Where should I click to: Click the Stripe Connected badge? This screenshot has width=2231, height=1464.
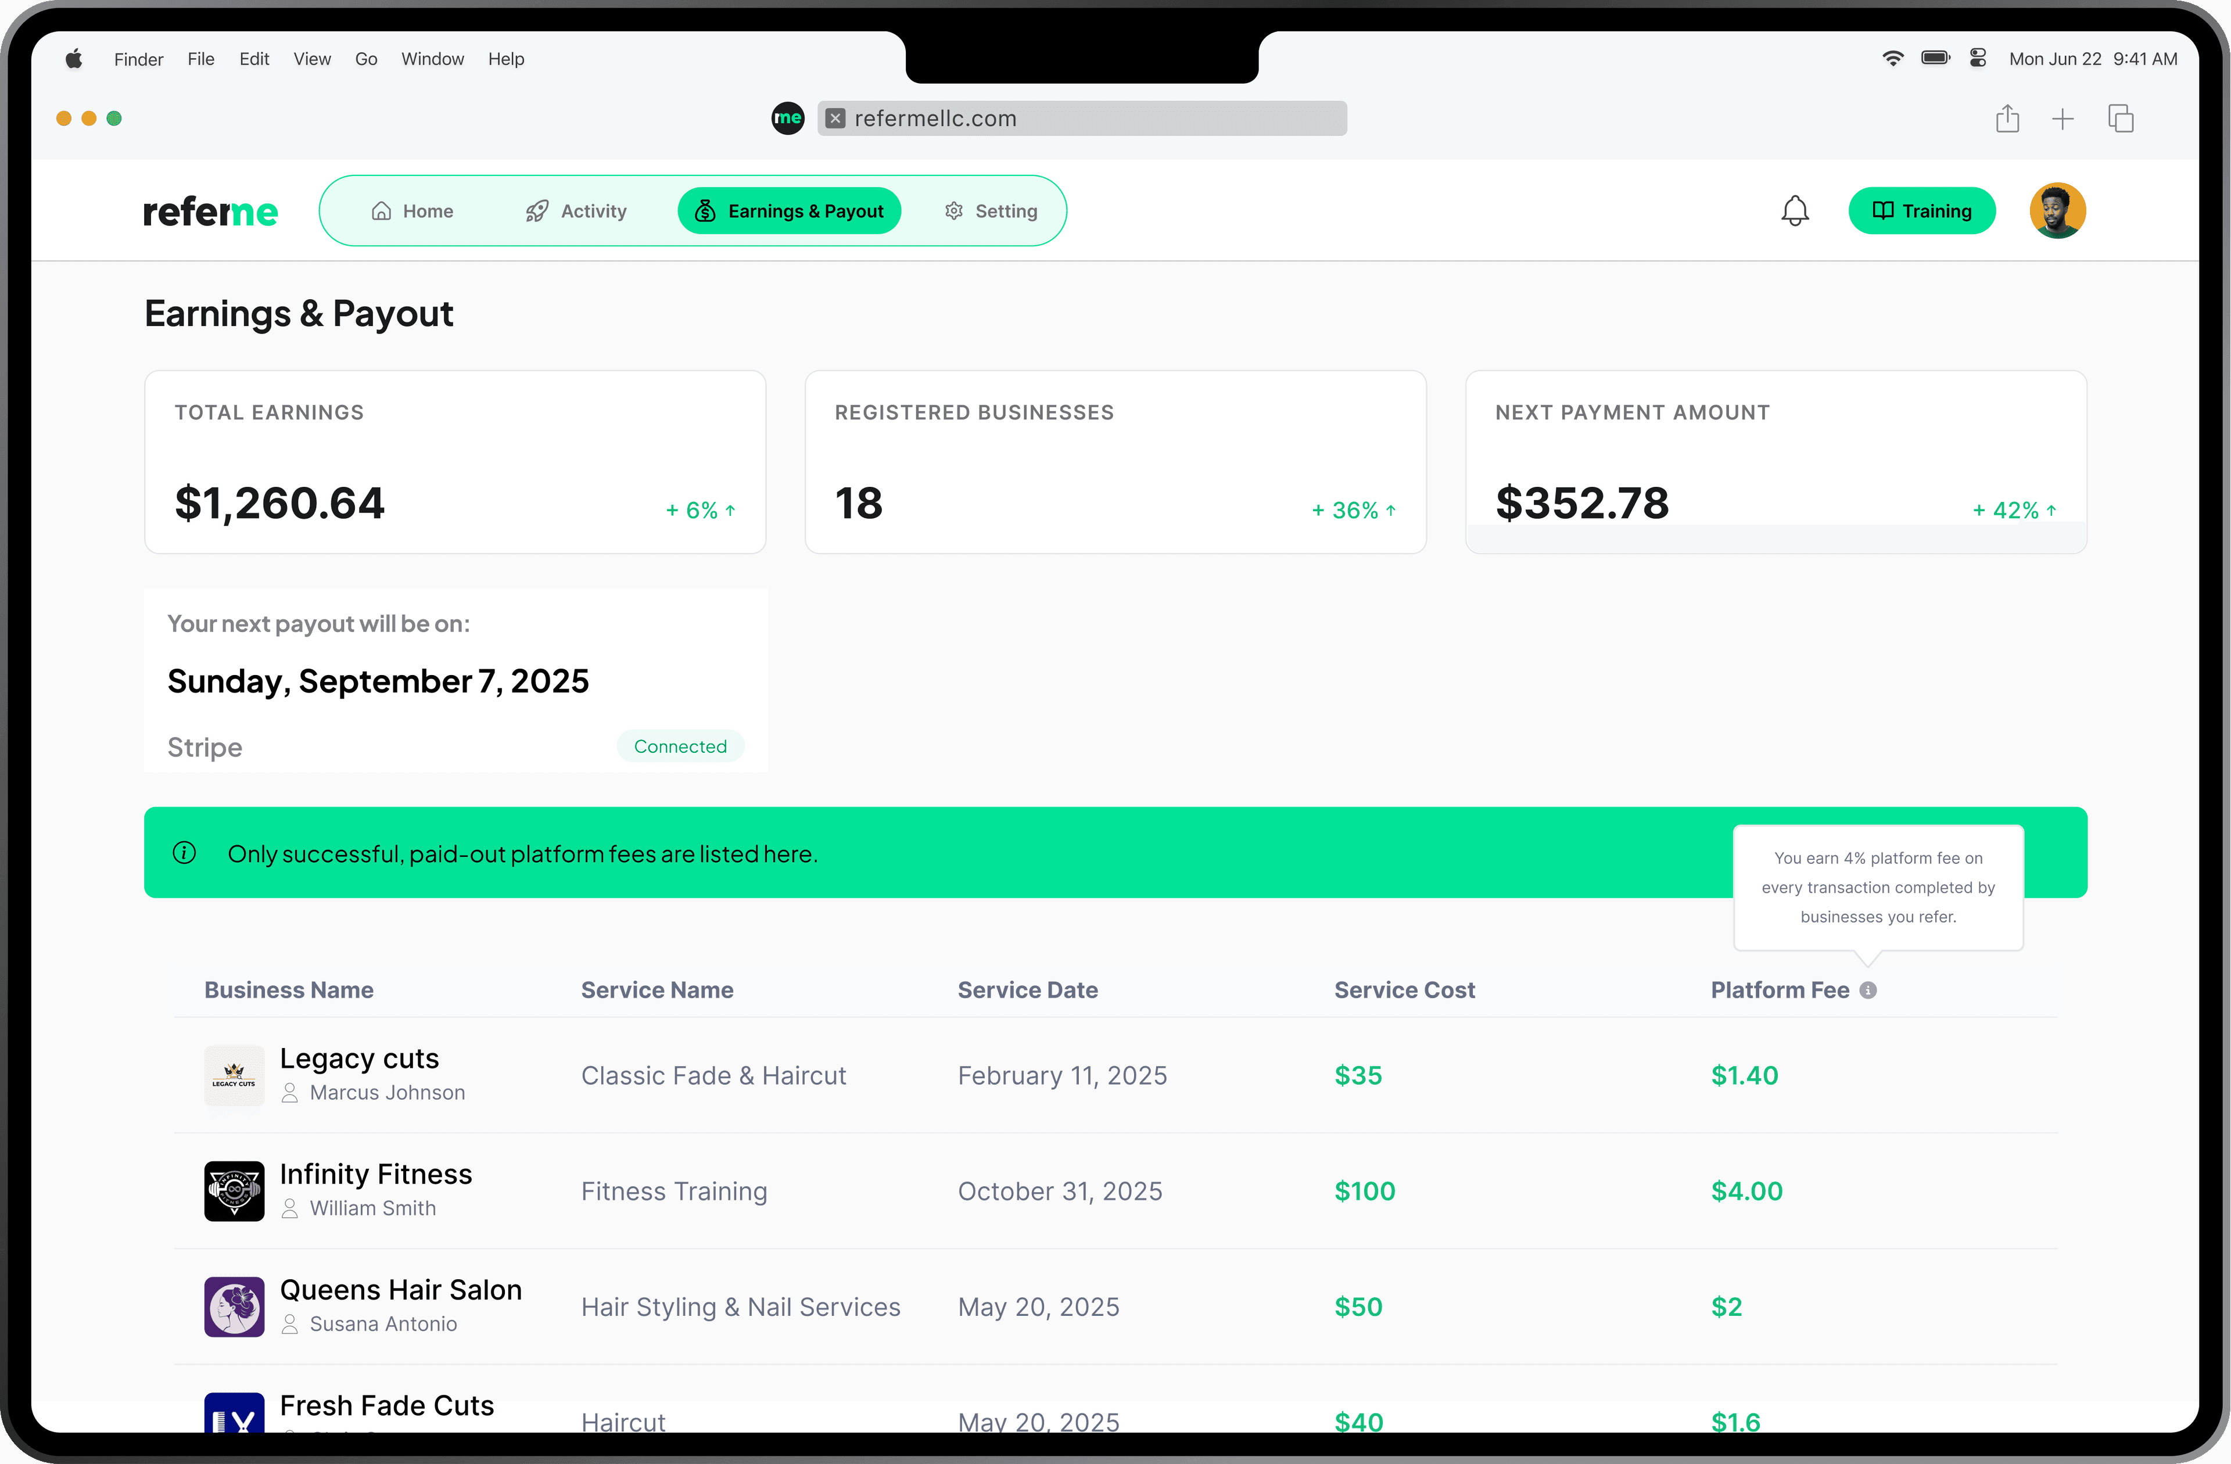[680, 746]
